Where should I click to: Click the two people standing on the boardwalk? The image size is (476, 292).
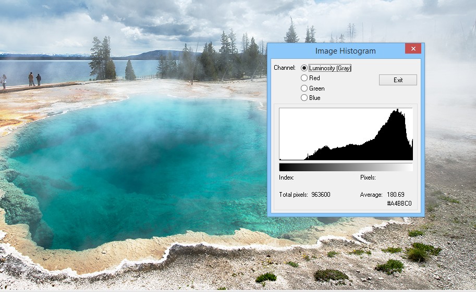tap(34, 79)
